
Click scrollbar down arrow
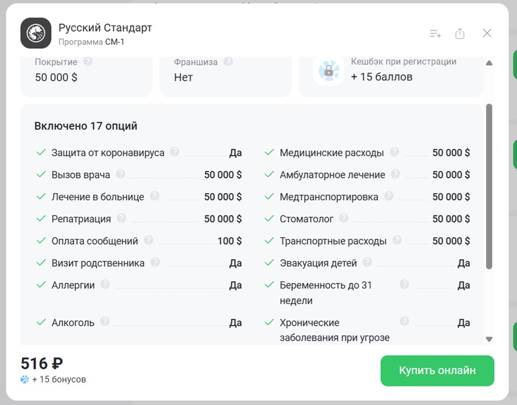point(489,339)
